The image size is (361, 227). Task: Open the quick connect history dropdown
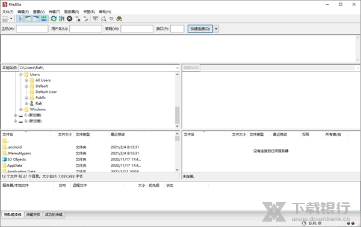(216, 29)
